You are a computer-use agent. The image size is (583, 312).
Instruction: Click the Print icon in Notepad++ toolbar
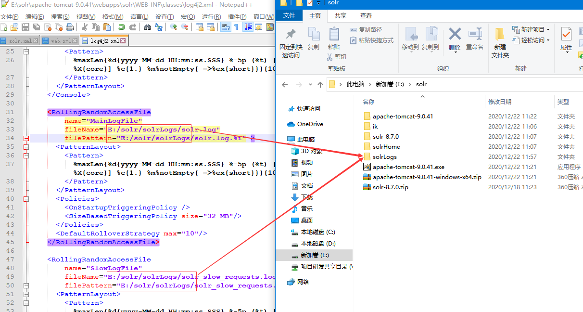tap(70, 27)
